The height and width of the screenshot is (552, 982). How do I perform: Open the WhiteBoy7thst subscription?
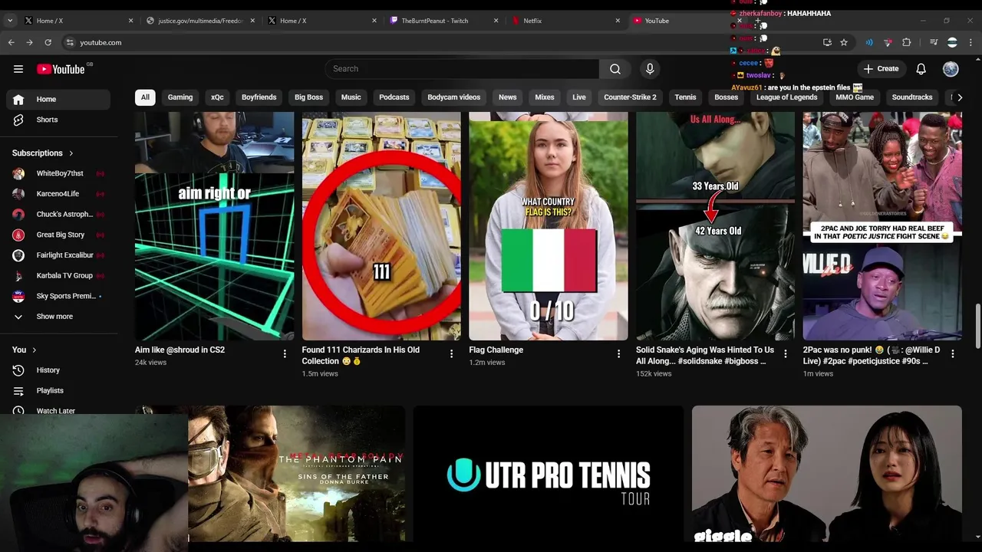click(58, 173)
